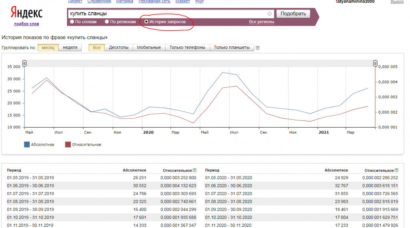Click the 2020 label on chart axis

pyautogui.click(x=148, y=132)
